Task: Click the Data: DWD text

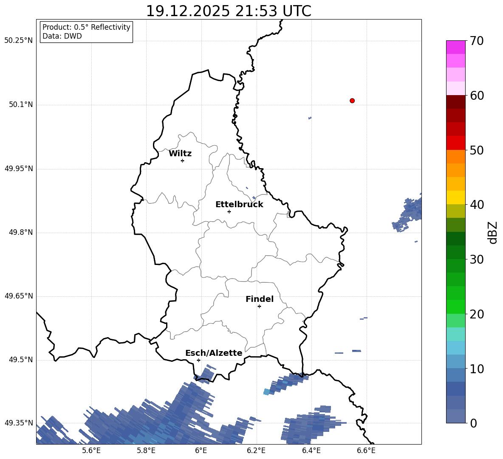Action: (x=62, y=36)
